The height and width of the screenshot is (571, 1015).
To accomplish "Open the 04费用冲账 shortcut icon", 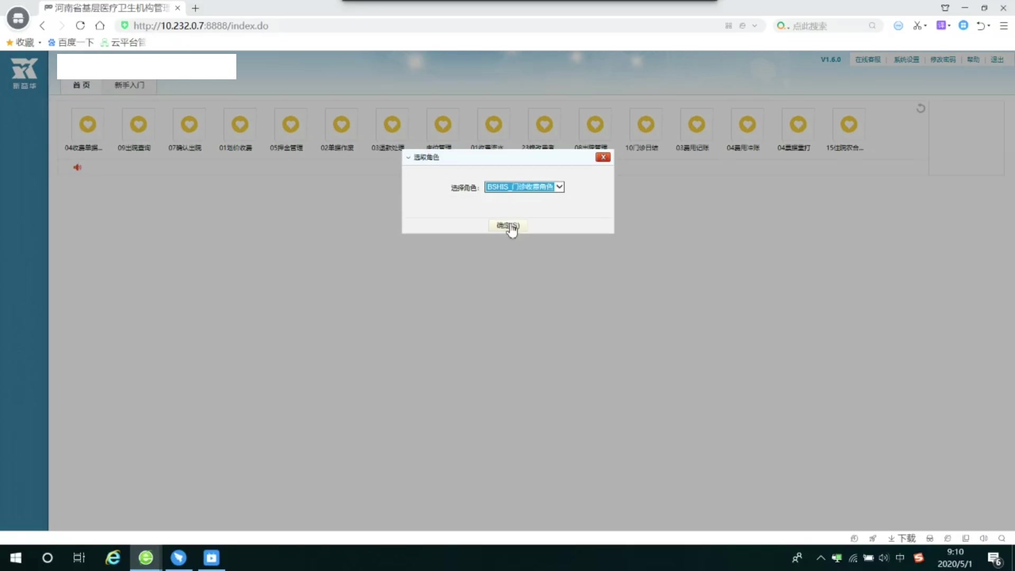I will click(748, 125).
